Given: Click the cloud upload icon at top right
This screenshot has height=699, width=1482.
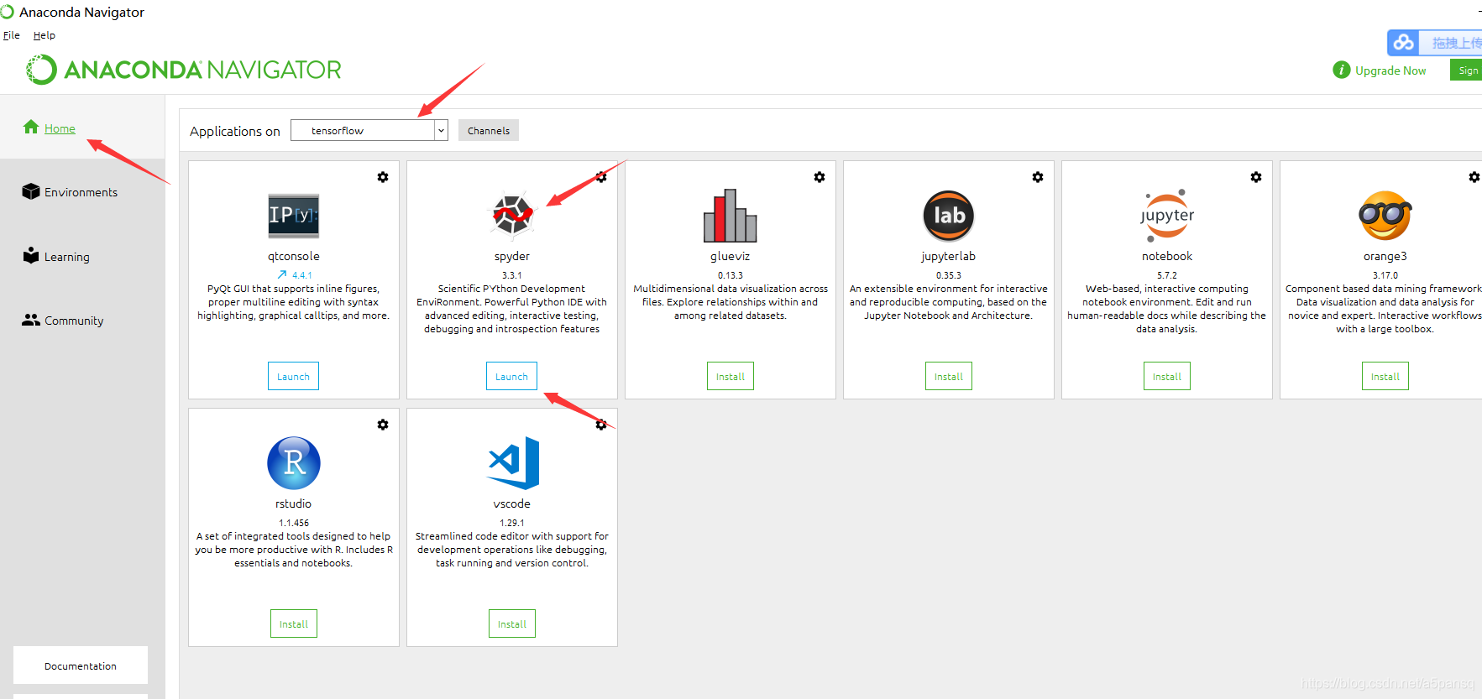Looking at the screenshot, I should [x=1403, y=42].
